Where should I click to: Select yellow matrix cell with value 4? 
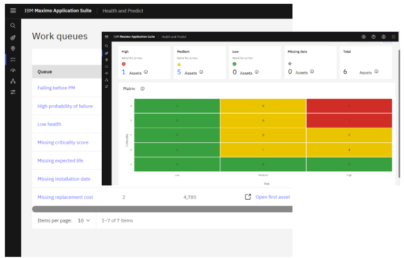click(x=349, y=150)
